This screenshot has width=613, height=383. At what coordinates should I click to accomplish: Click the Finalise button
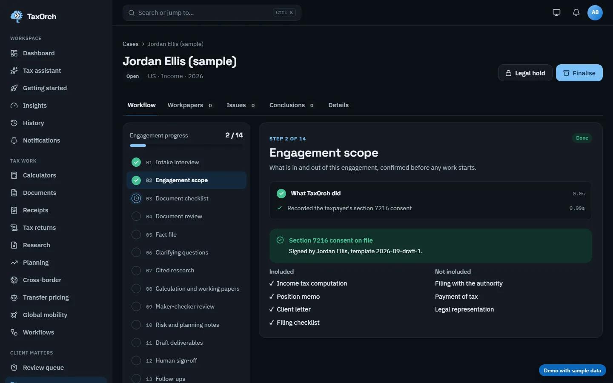[x=579, y=73]
